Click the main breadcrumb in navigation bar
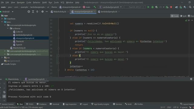Image resolution: width=194 pixels, height=109 pixels. click(x=3, y=7)
